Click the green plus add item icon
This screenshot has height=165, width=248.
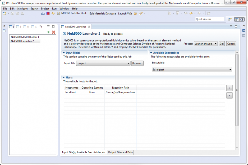(48, 32)
